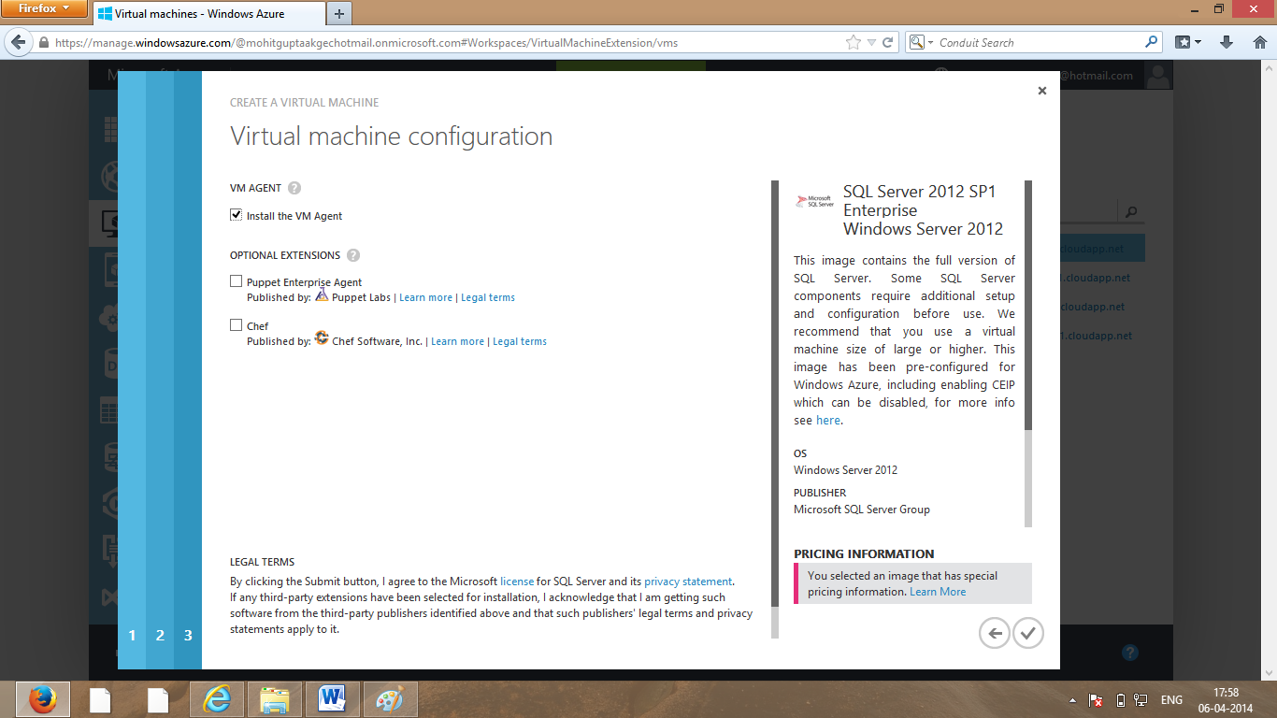Click the site security padlock icon
Viewport: 1277px width, 718px height.
pyautogui.click(x=43, y=42)
